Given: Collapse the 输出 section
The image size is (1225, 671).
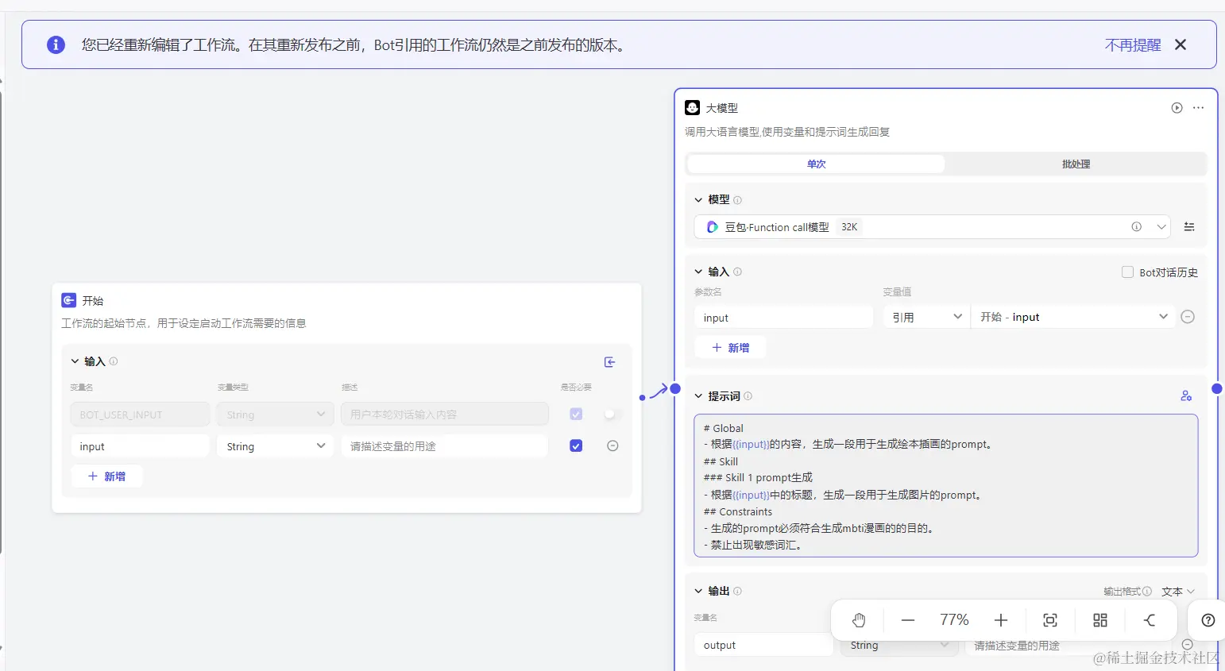Looking at the screenshot, I should 698,591.
